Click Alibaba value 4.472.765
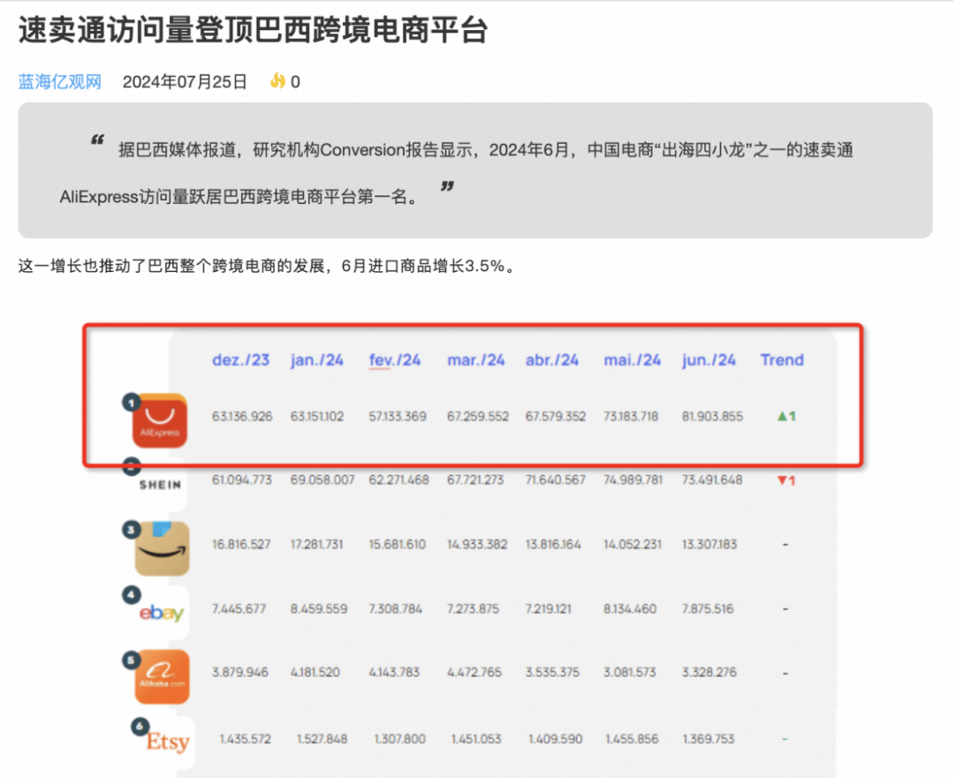The image size is (954, 778). tap(474, 673)
